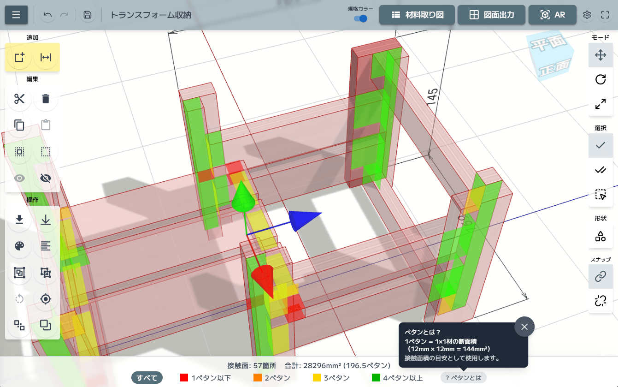This screenshot has height=387, width=618.
Task: Open the 材料取り図 view
Action: [417, 15]
